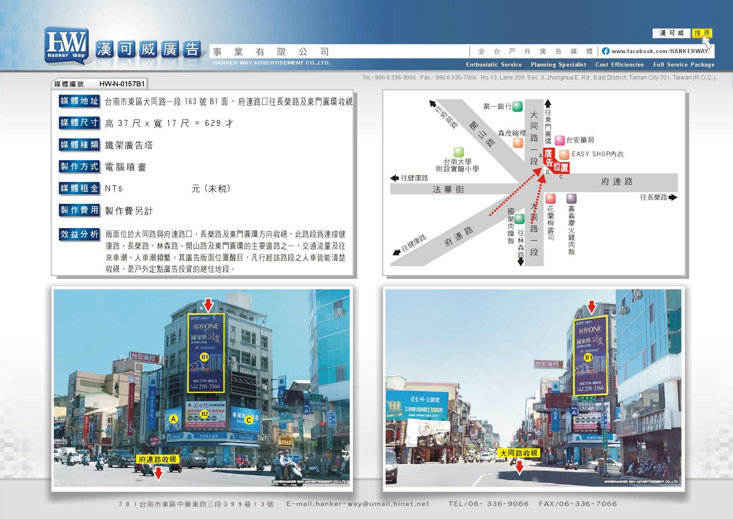The height and width of the screenshot is (519, 733).
Task: Click the 電腦噴畫 production method value
Action: click(125, 167)
